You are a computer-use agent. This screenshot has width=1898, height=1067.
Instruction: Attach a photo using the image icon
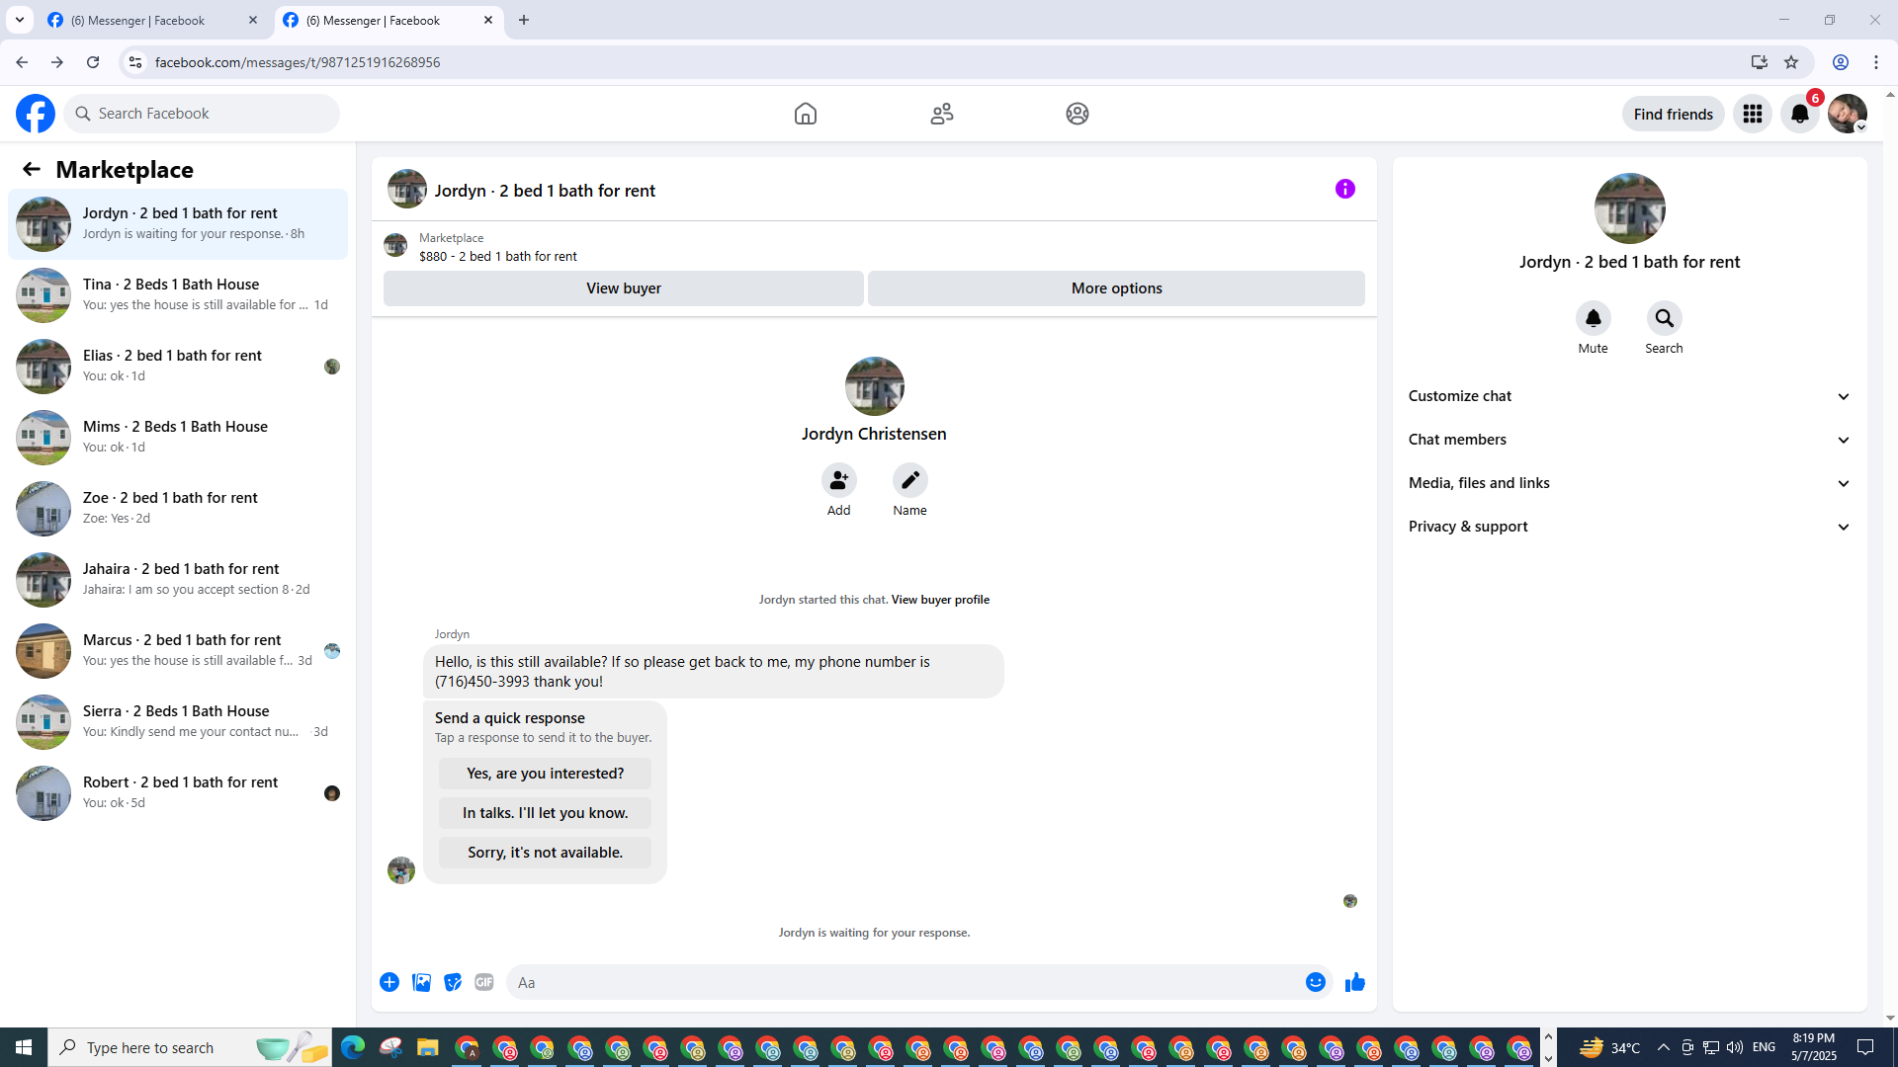coord(421,982)
